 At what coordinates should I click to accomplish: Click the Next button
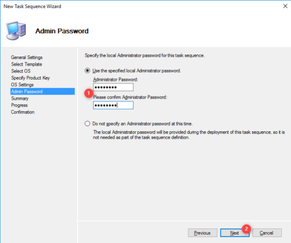[235, 233]
